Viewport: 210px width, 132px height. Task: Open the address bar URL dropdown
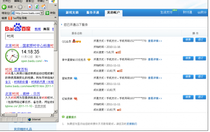point(42,13)
